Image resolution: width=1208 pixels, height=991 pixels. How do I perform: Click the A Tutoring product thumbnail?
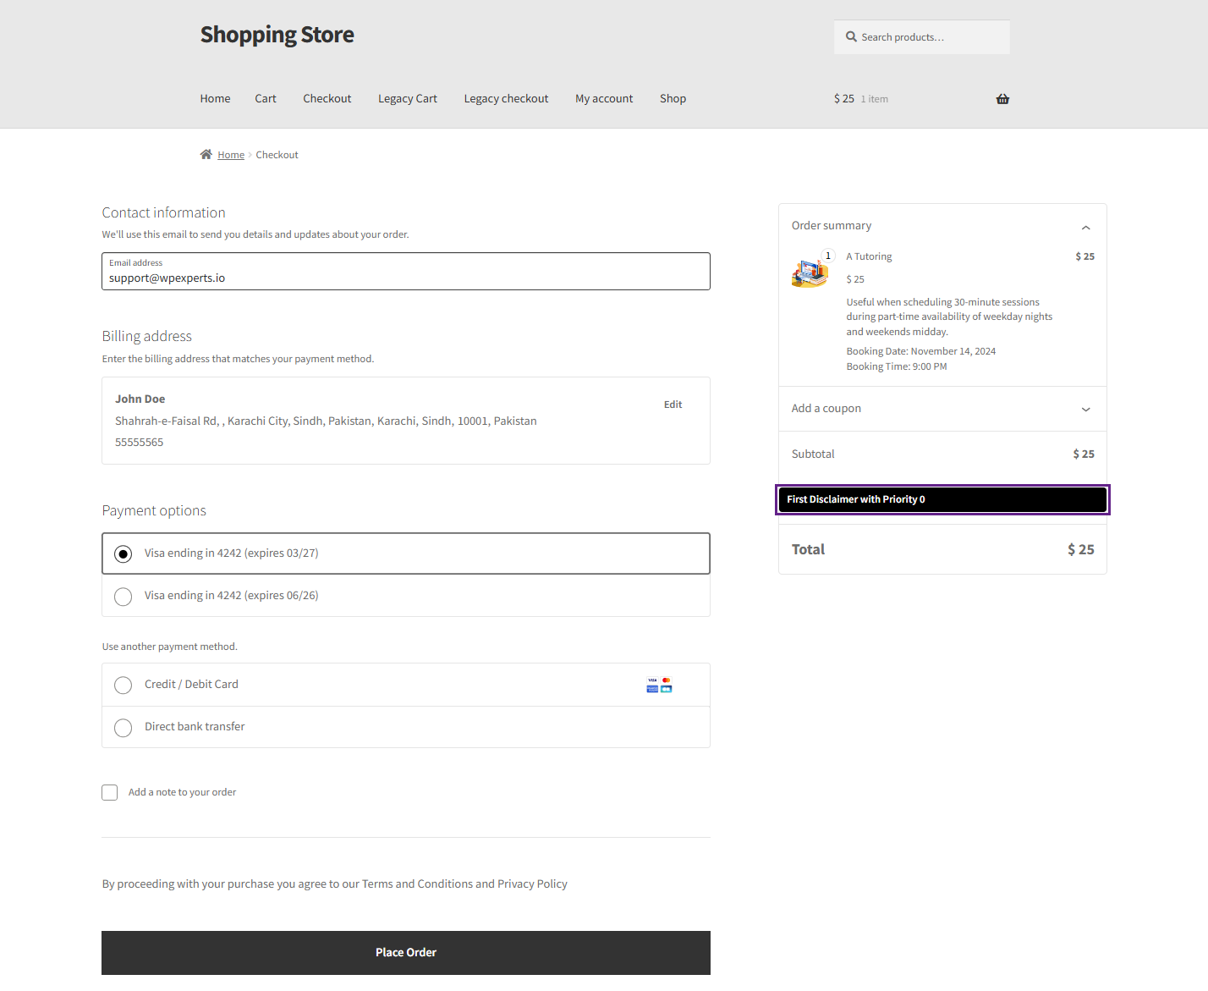[x=810, y=272]
